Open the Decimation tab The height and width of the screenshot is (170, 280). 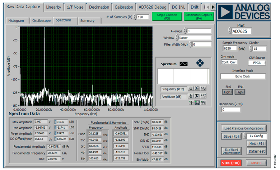tap(99, 7)
